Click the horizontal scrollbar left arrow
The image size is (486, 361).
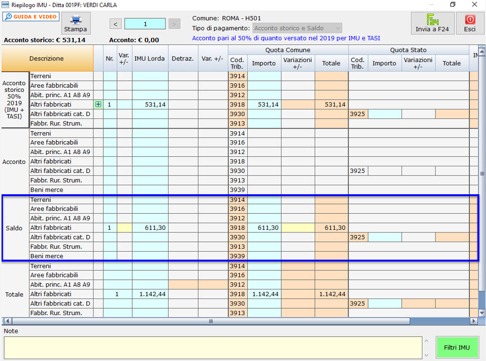point(7,321)
